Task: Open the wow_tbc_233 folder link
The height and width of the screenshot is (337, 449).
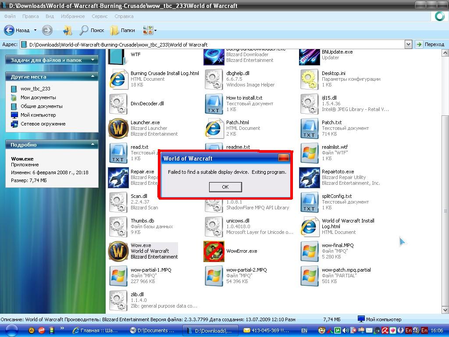Action: (35, 89)
